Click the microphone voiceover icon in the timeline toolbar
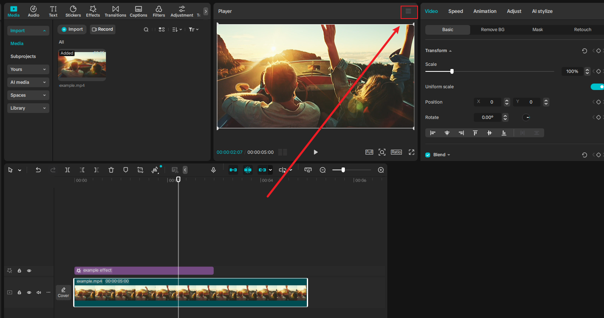Screen dimensions: 604x318 tap(213, 169)
